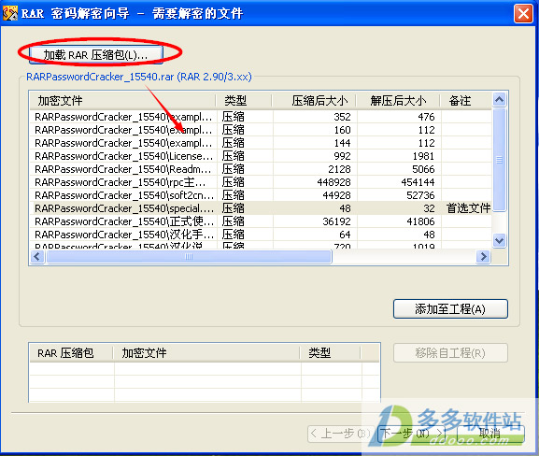Click the compressed size value 2128
Image resolution: width=539 pixels, height=456 pixels.
pyautogui.click(x=339, y=169)
